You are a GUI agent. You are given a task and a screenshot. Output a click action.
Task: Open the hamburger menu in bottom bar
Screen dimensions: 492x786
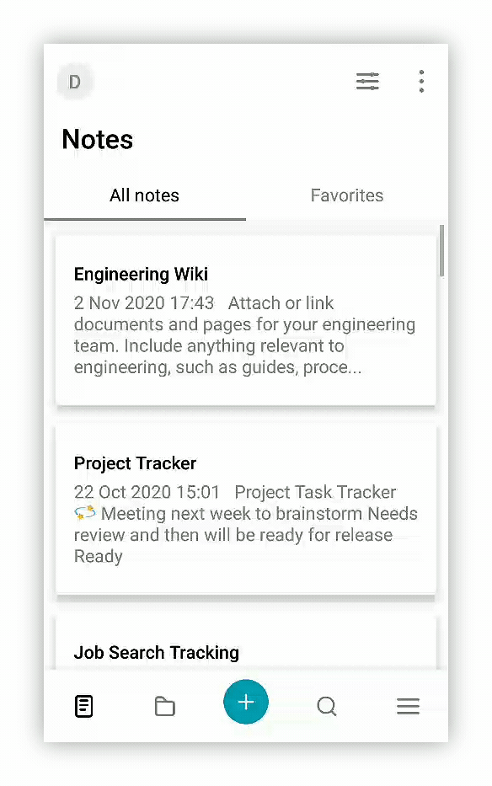tap(408, 706)
